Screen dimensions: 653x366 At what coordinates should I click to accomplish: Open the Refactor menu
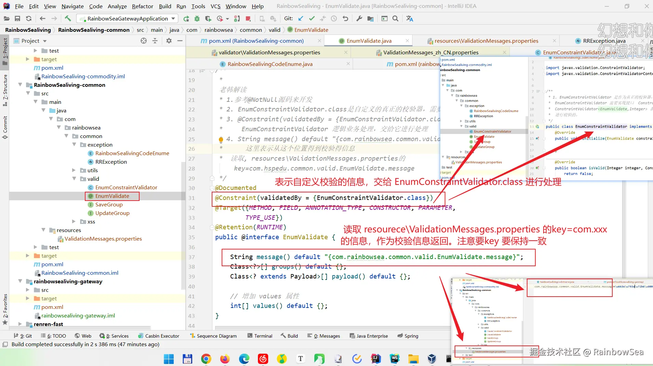pos(142,6)
